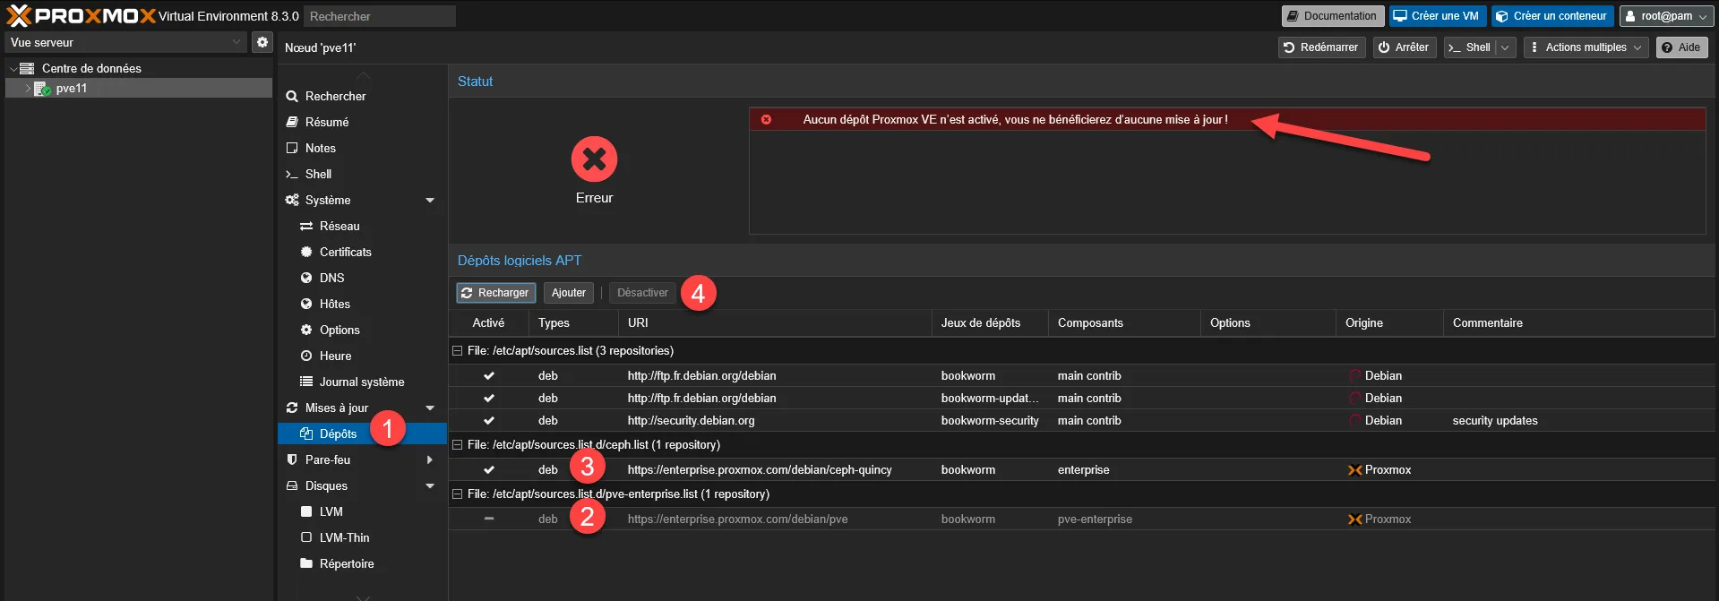Open the Vue serveur view selector
The width and height of the screenshot is (1719, 601).
(125, 42)
